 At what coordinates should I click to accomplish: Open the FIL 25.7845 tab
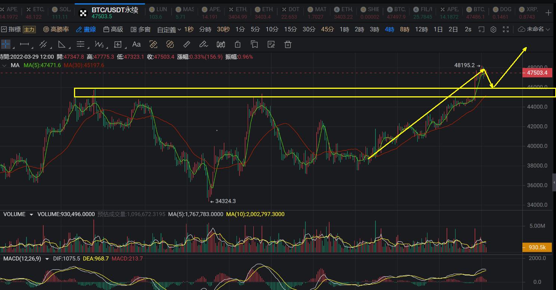[423, 13]
